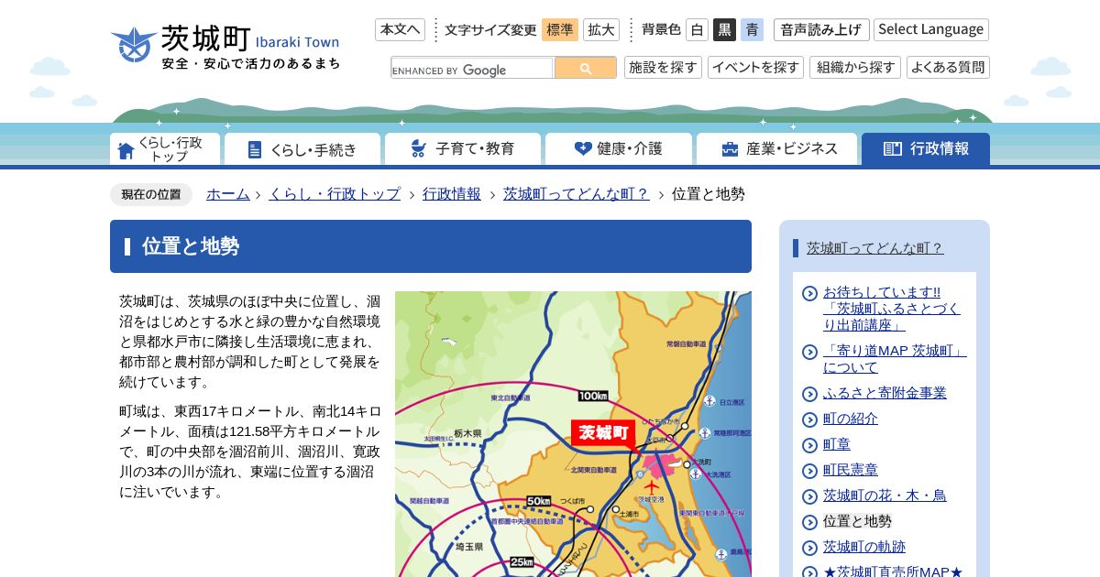Click 茨城町ってどんな町？ breadcrumb link
This screenshot has width=1100, height=577.
pos(577,194)
